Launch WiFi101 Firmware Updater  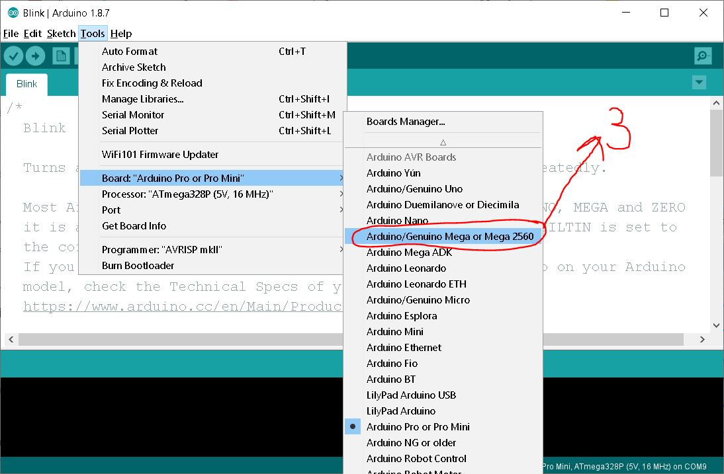(212, 155)
